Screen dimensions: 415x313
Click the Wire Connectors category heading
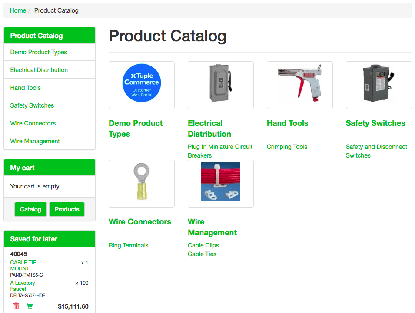coord(140,221)
